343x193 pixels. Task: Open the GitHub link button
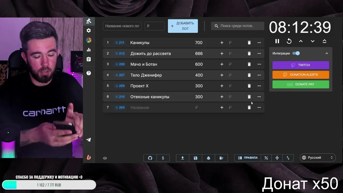(150, 158)
